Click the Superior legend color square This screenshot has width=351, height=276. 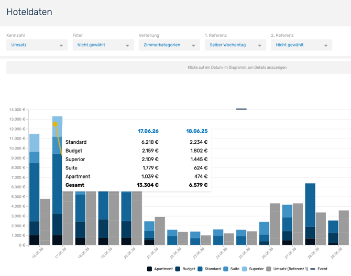pos(245,269)
